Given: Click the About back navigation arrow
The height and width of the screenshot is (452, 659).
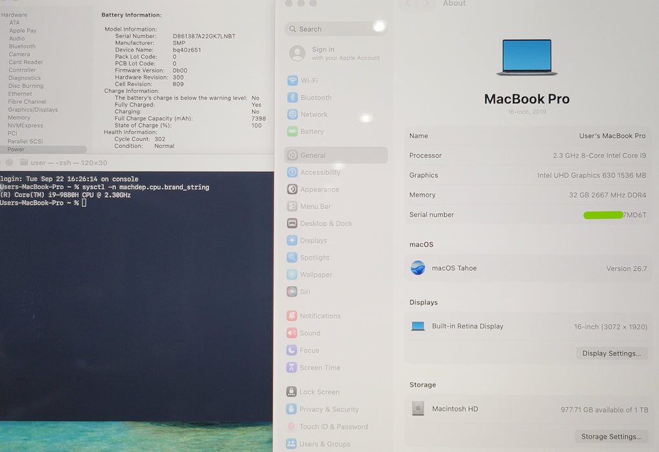Looking at the screenshot, I should [407, 3].
